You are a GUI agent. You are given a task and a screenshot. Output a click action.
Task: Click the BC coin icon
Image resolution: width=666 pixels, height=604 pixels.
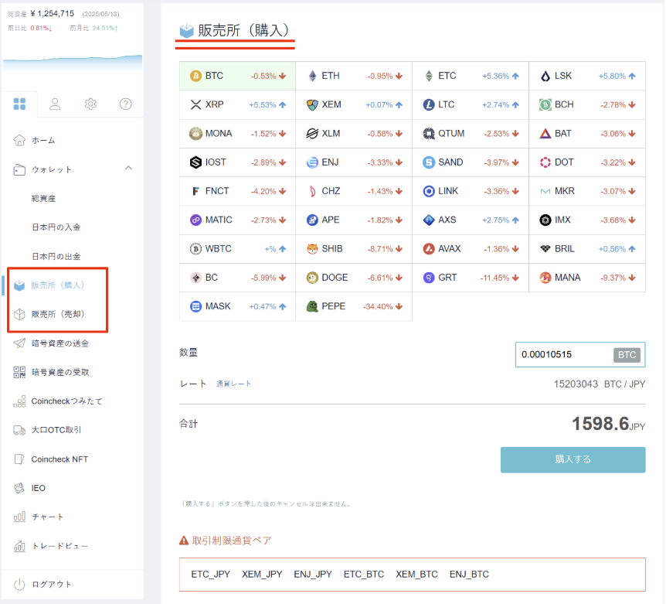195,278
